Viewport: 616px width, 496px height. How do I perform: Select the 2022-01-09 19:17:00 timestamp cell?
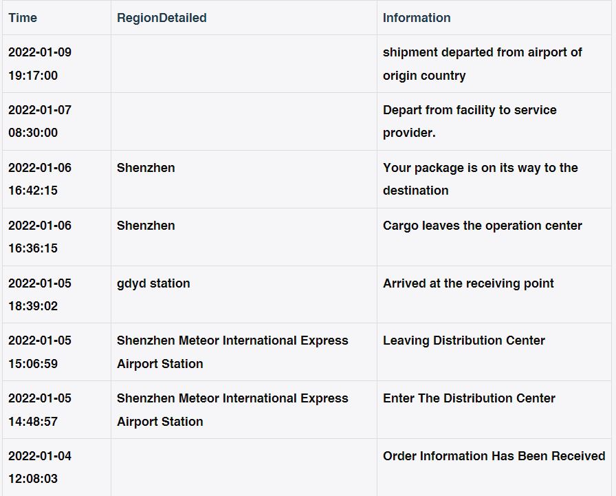40,64
